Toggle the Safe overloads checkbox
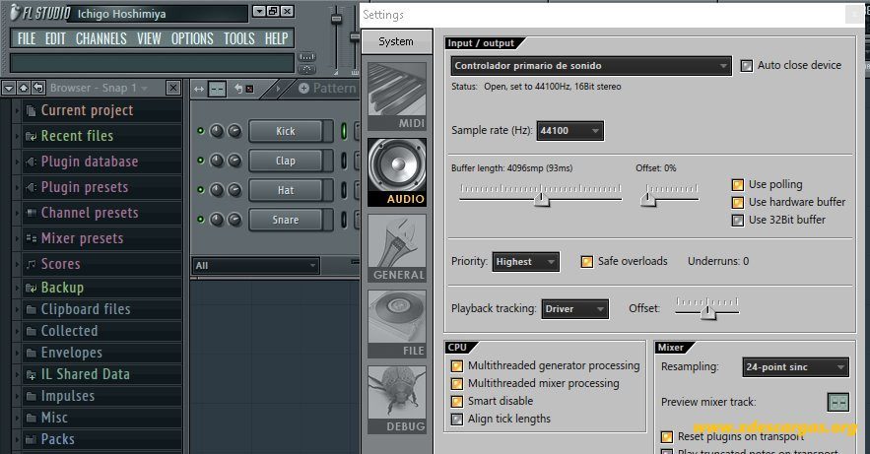 586,261
